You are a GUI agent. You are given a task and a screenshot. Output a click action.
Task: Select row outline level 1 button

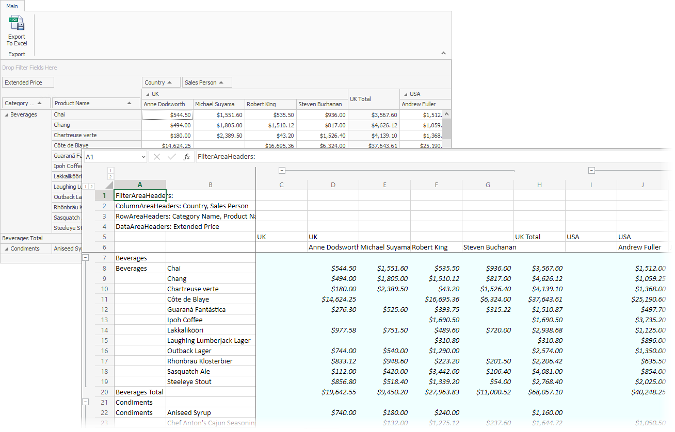click(86, 187)
